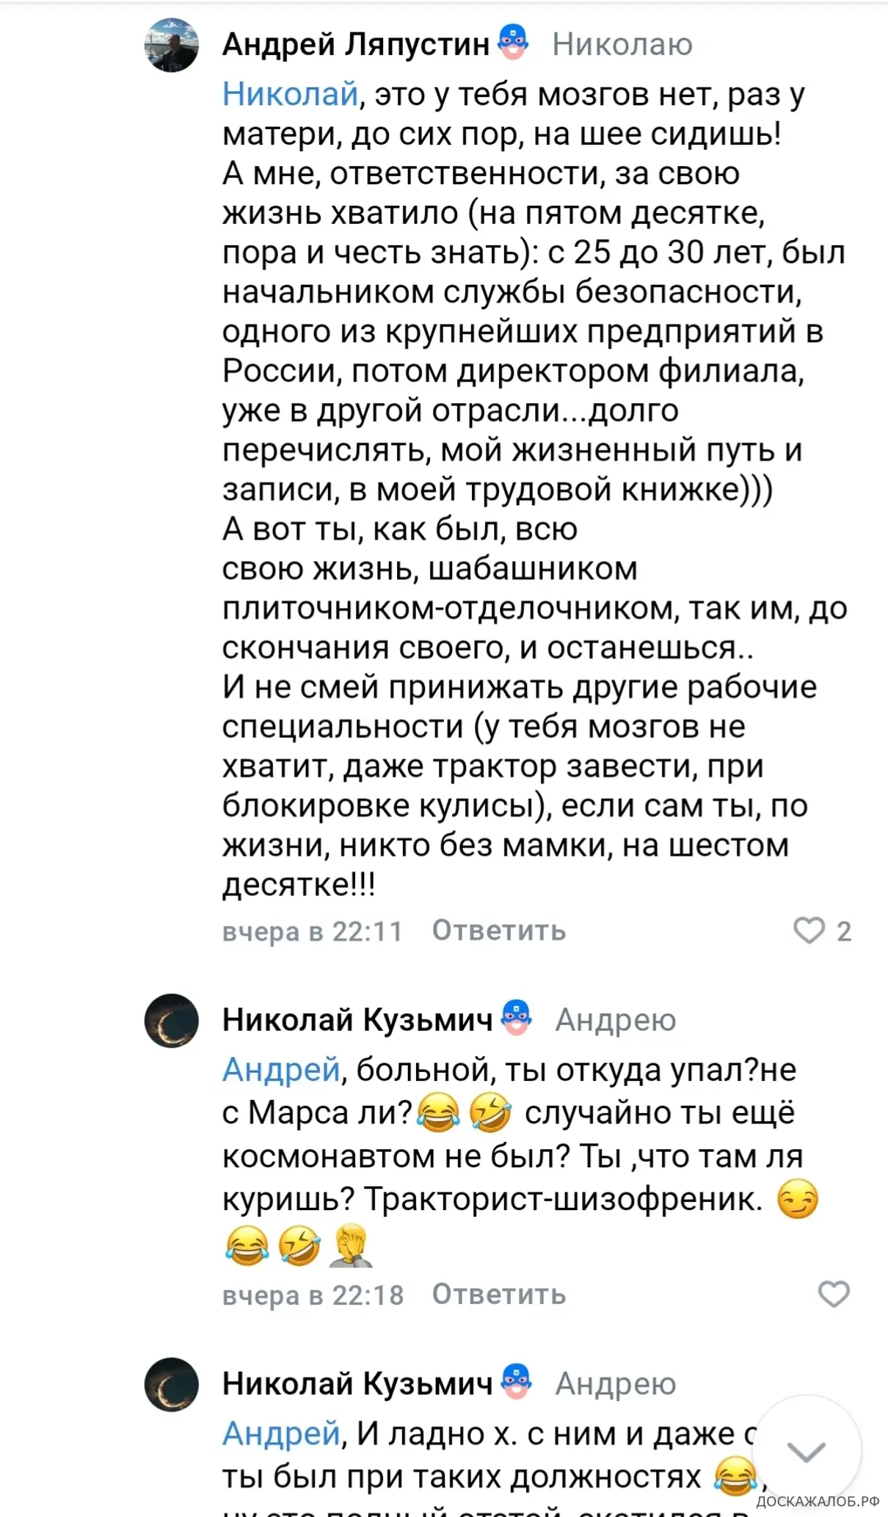Tap the scroll-down chevron button
This screenshot has height=1517, width=888.
[806, 1452]
